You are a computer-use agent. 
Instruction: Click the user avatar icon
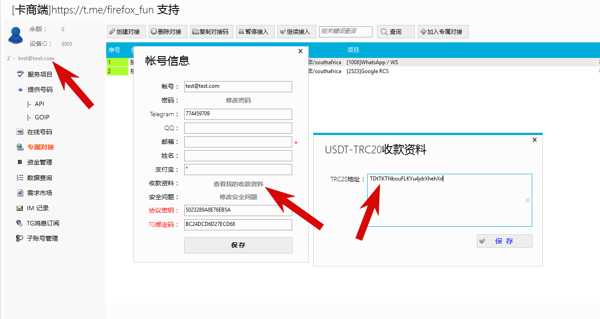click(16, 35)
